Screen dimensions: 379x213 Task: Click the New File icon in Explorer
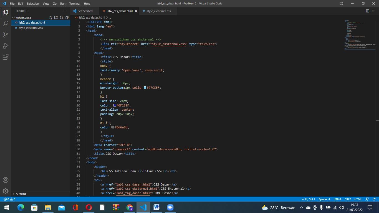coord(50,17)
